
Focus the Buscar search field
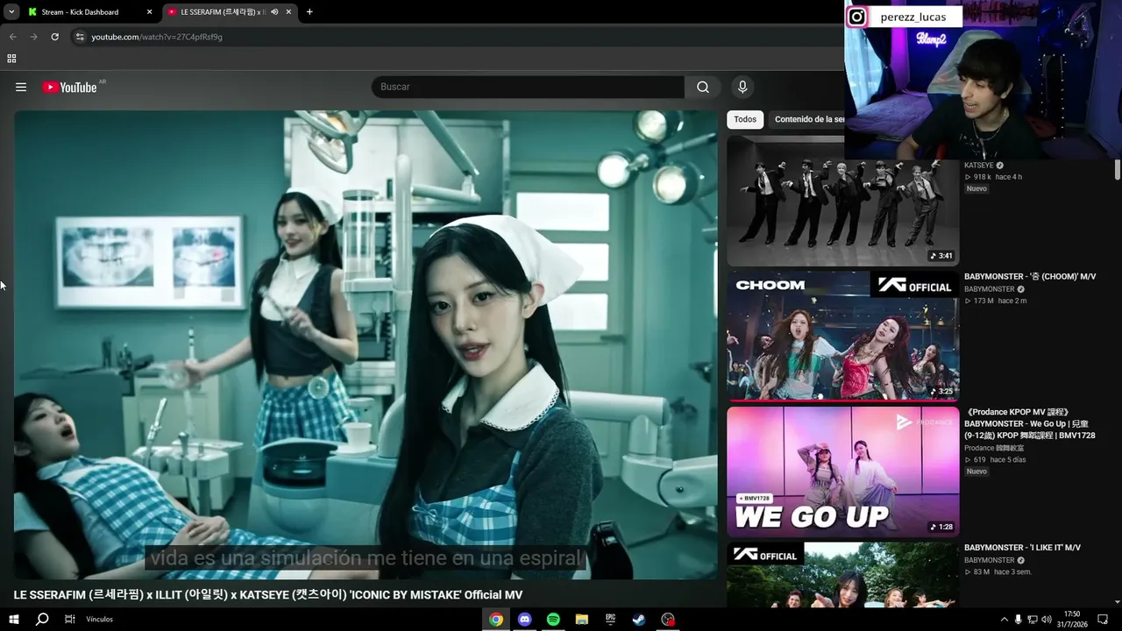(x=528, y=87)
